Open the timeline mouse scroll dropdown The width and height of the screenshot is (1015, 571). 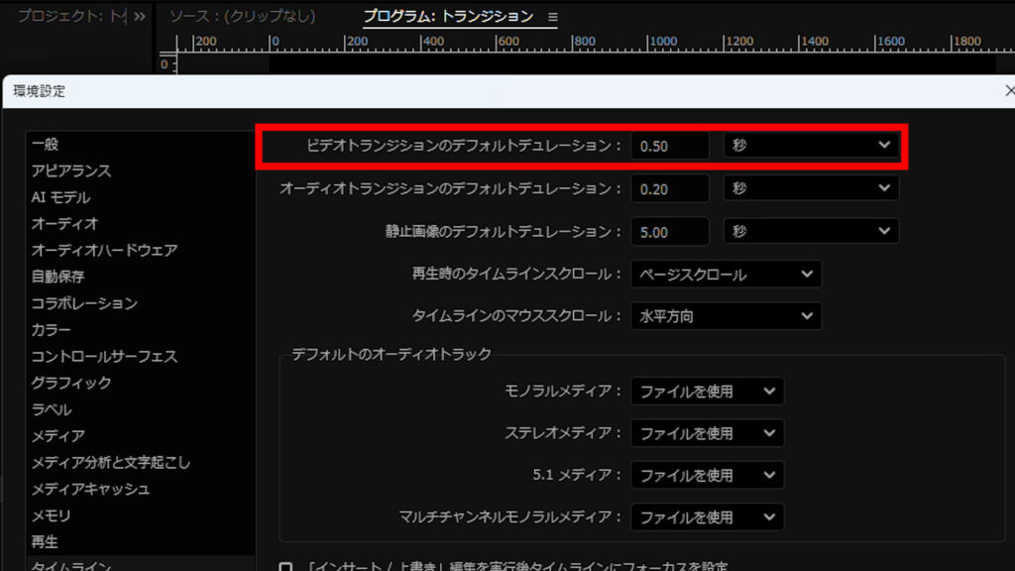(726, 316)
